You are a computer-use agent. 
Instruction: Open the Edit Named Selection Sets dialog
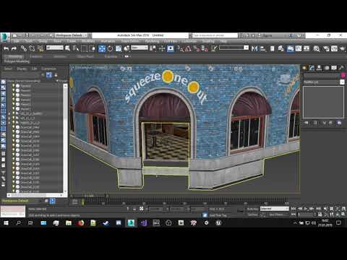[x=214, y=48]
